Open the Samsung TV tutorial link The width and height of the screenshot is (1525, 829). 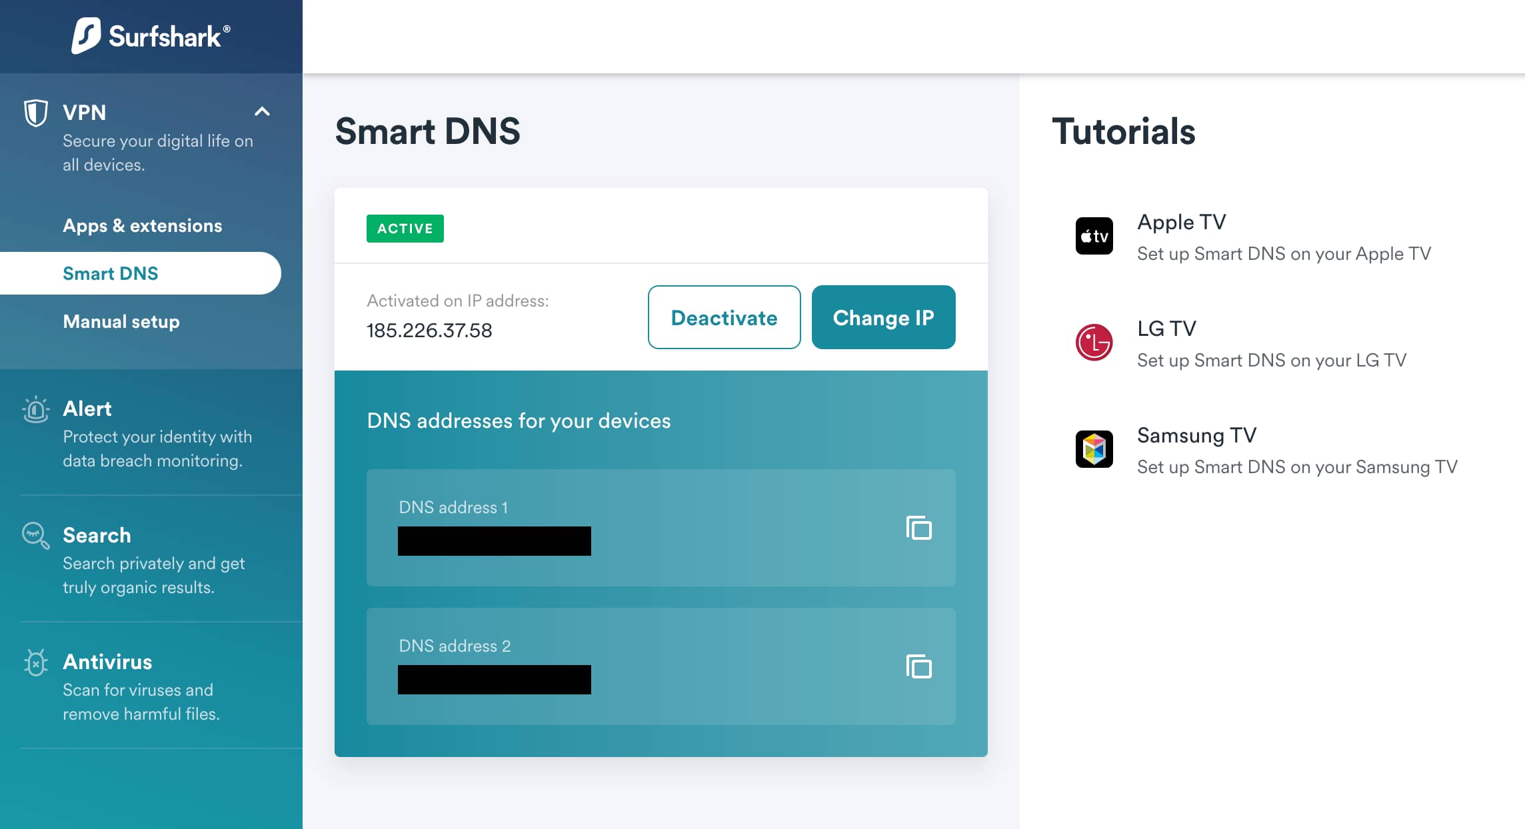point(1197,435)
